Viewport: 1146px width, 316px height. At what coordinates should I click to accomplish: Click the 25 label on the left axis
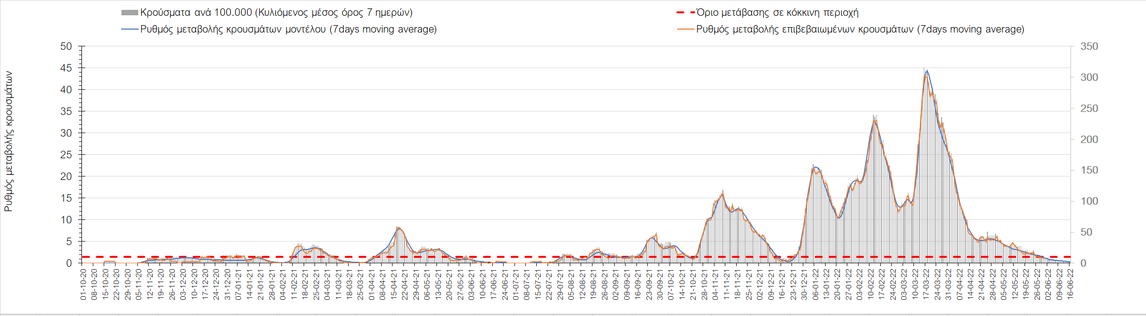click(x=66, y=155)
